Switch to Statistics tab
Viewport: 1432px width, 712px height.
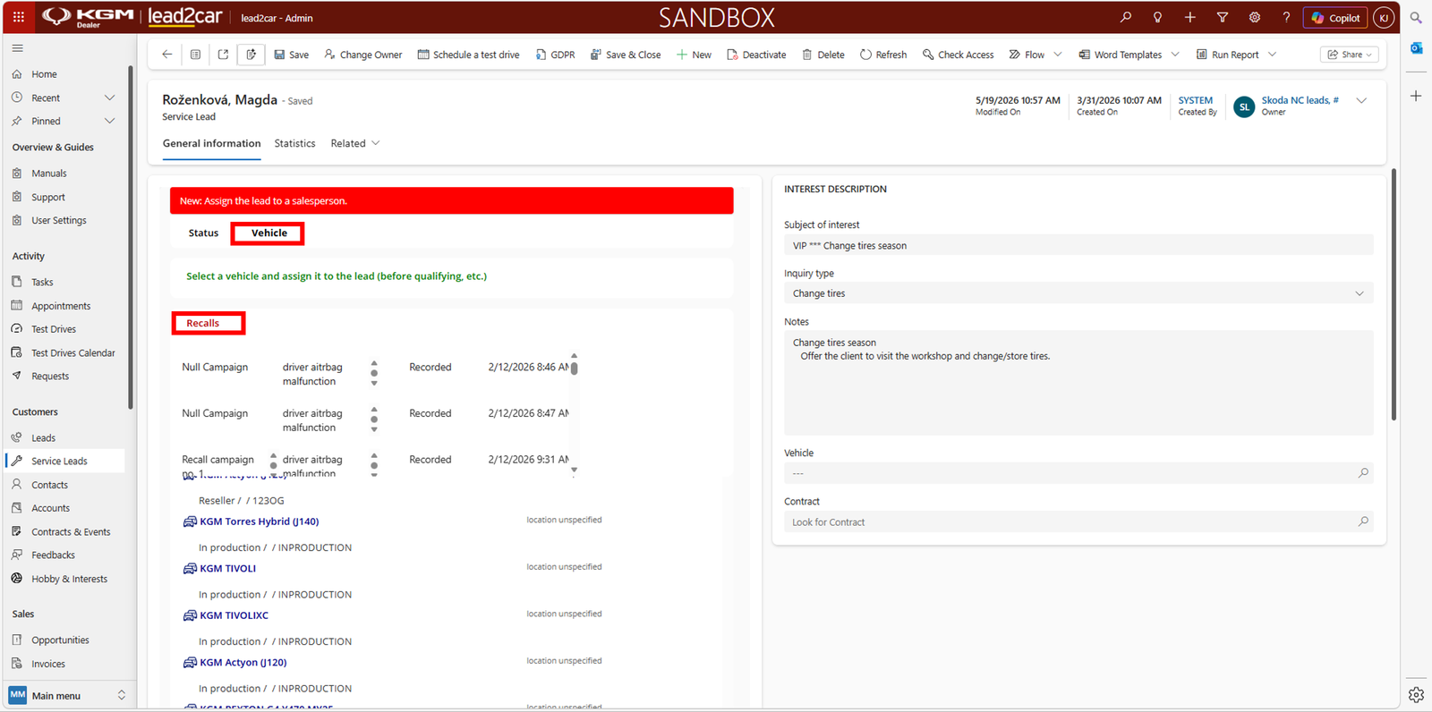tap(294, 143)
